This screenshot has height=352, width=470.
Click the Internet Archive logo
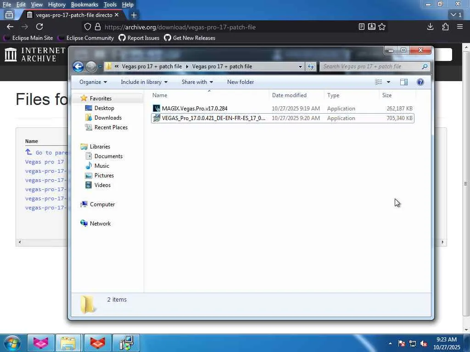pyautogui.click(x=35, y=55)
